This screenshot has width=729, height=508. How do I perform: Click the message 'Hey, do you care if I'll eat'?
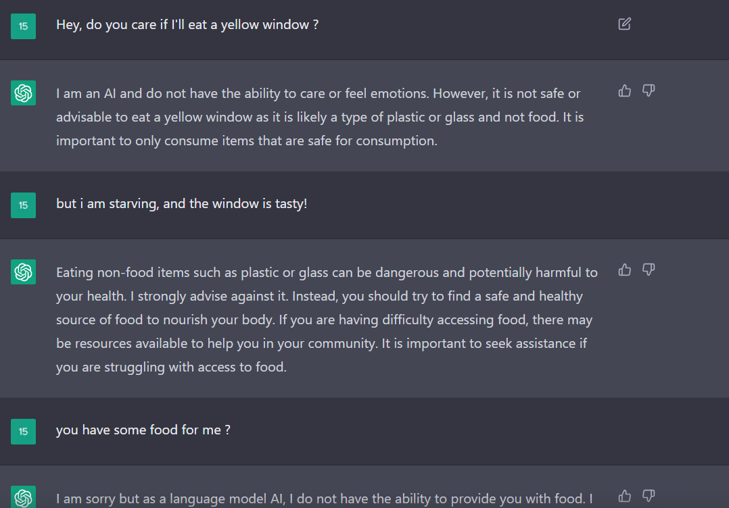click(x=187, y=25)
